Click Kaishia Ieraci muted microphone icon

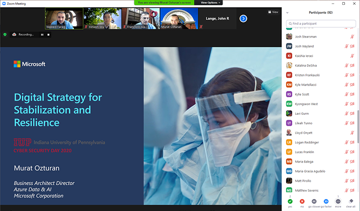(352, 56)
